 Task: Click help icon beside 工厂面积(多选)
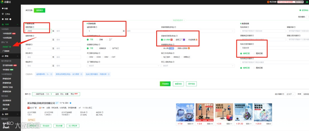[x=100, y=62]
